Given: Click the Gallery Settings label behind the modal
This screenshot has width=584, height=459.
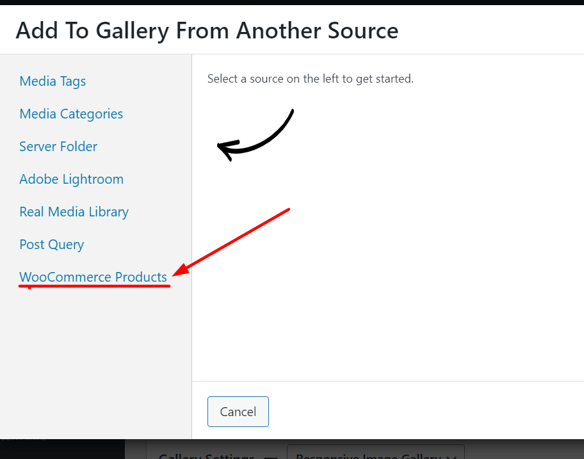Looking at the screenshot, I should pos(206,456).
